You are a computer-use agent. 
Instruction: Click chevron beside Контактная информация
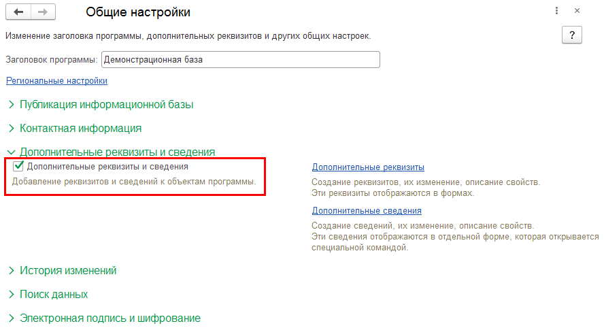(x=11, y=128)
